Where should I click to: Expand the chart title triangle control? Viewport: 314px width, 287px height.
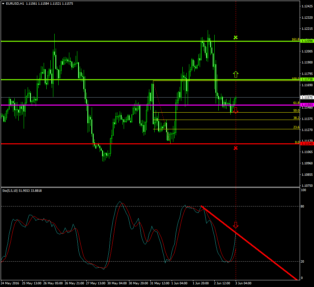pos(3,4)
